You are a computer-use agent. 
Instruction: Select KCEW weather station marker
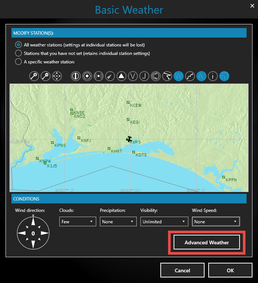click(128, 102)
